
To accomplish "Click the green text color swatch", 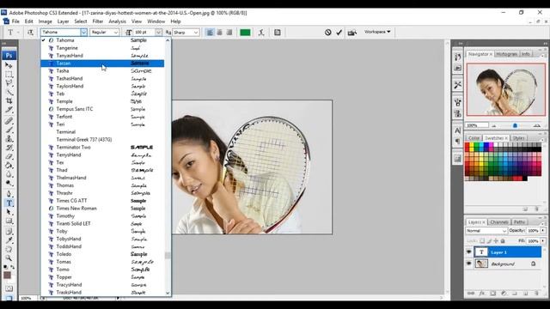I will [x=245, y=33].
